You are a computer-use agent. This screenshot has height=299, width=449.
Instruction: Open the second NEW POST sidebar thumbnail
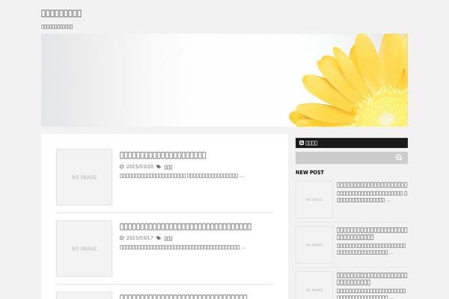point(314,244)
